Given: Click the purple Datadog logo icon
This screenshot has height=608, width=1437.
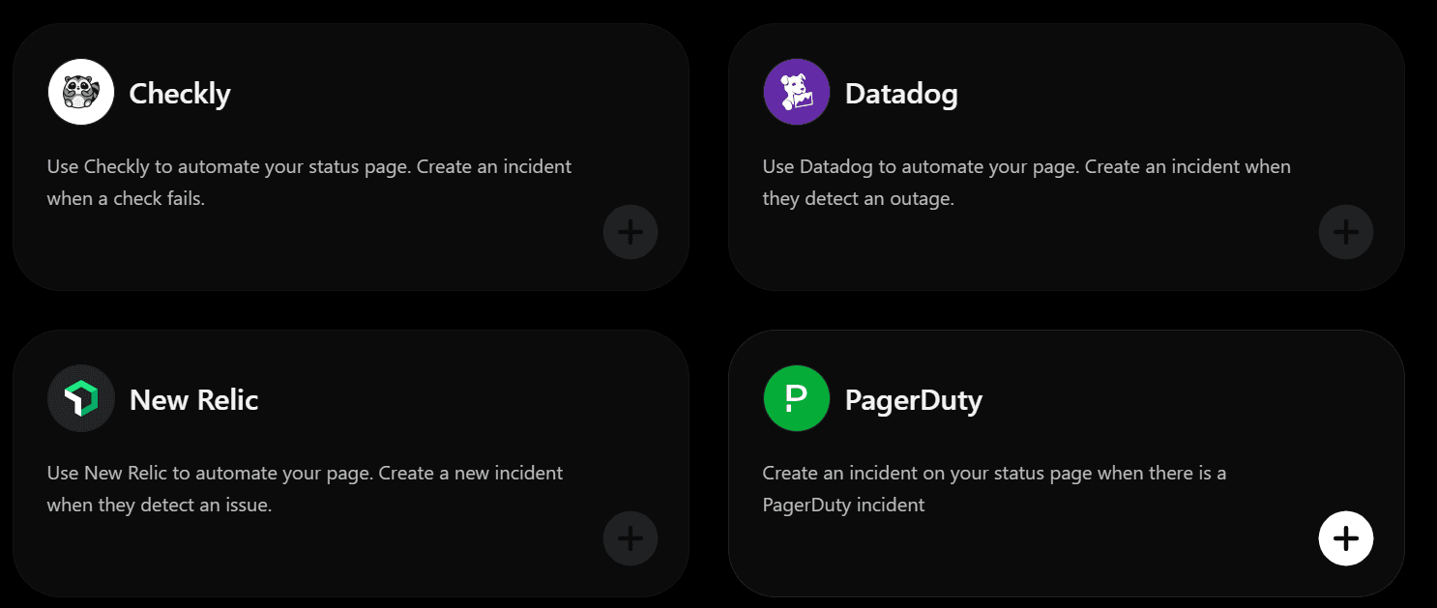Looking at the screenshot, I should (797, 92).
